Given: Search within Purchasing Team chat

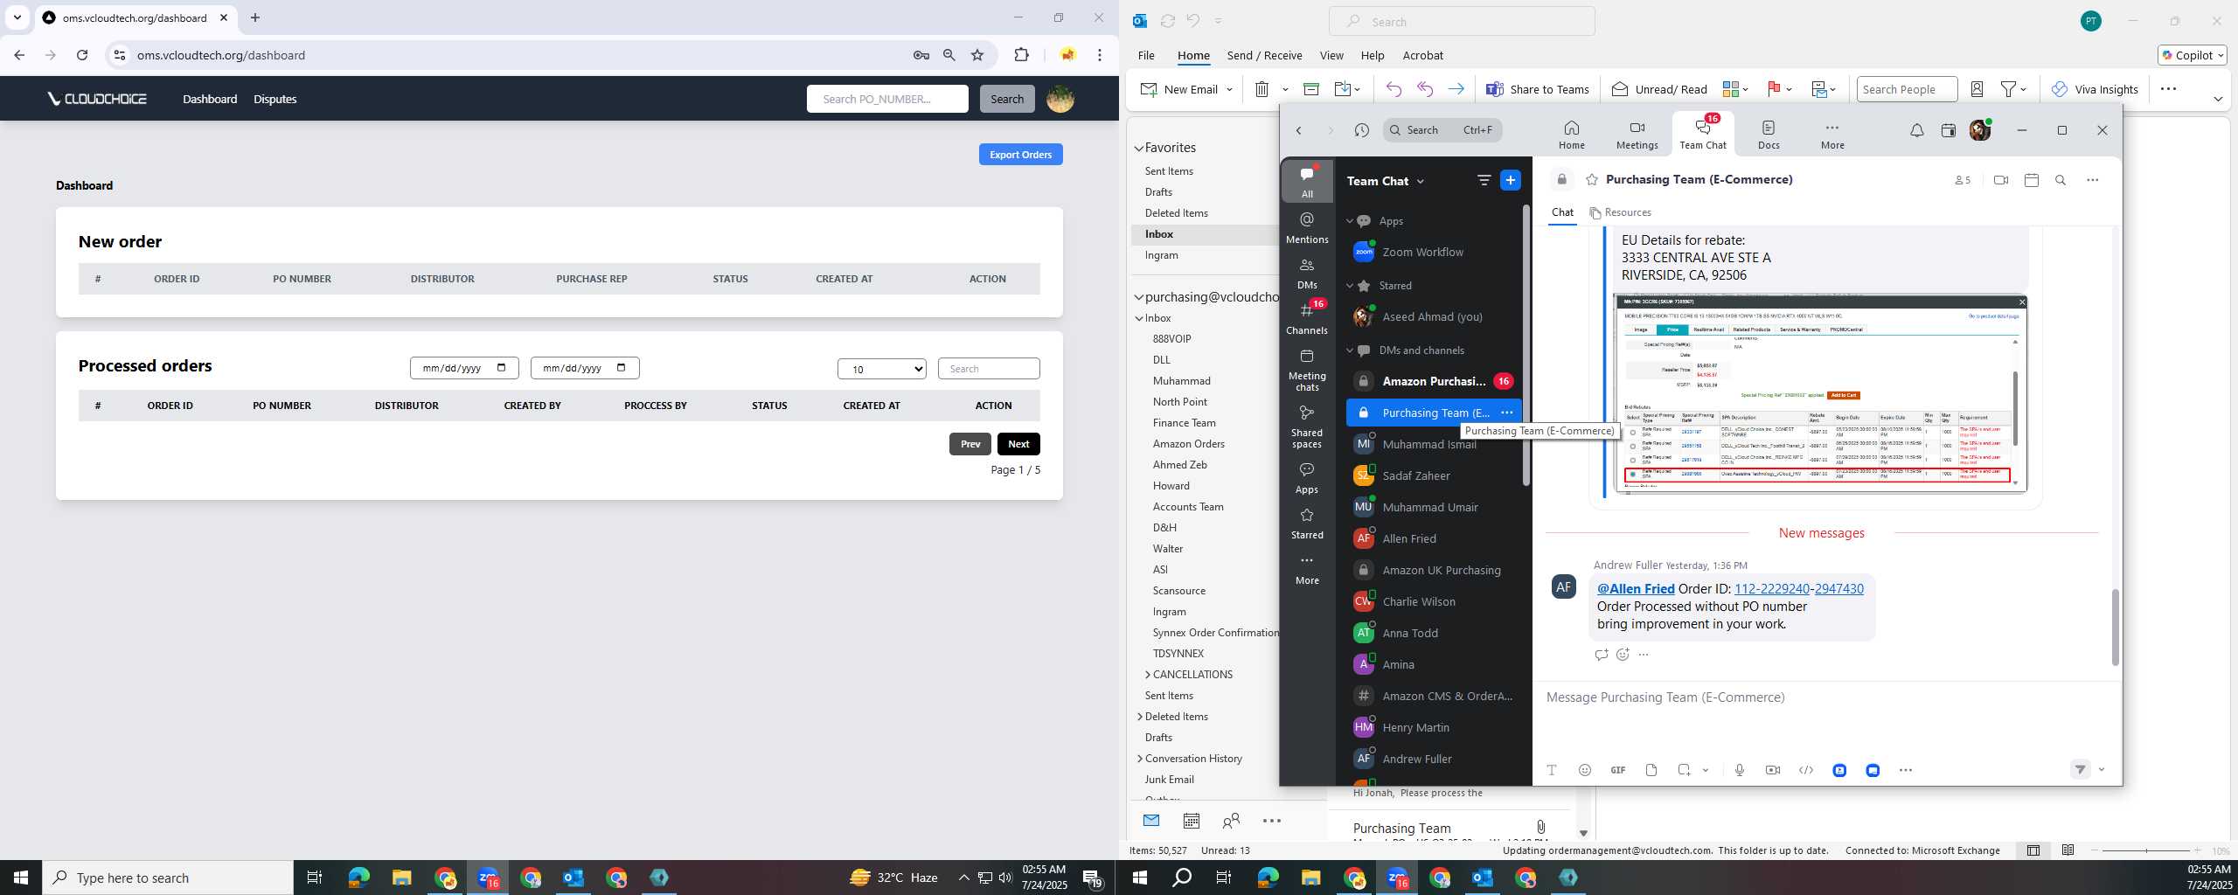Looking at the screenshot, I should click(2061, 180).
